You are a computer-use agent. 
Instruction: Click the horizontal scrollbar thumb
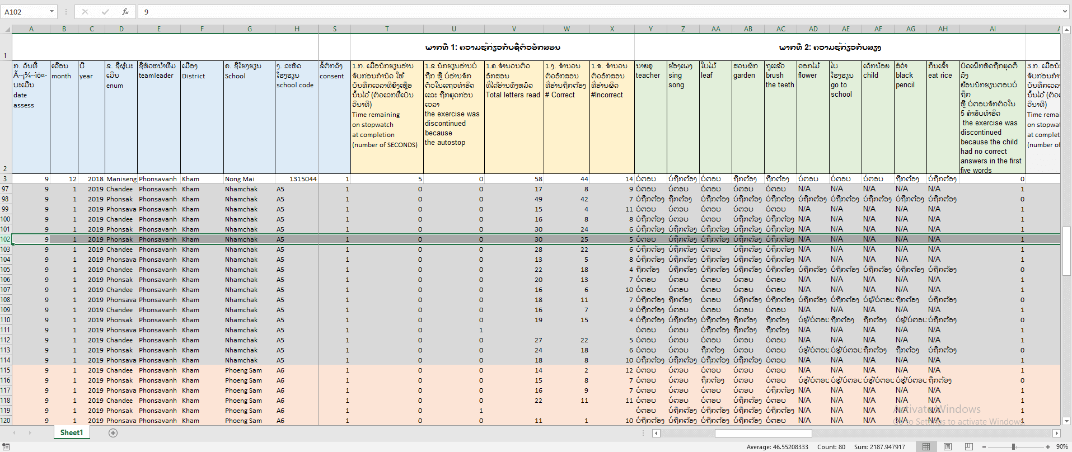[764, 433]
